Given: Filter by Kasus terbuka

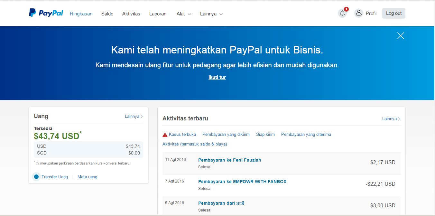Looking at the screenshot, I should pyautogui.click(x=182, y=134).
